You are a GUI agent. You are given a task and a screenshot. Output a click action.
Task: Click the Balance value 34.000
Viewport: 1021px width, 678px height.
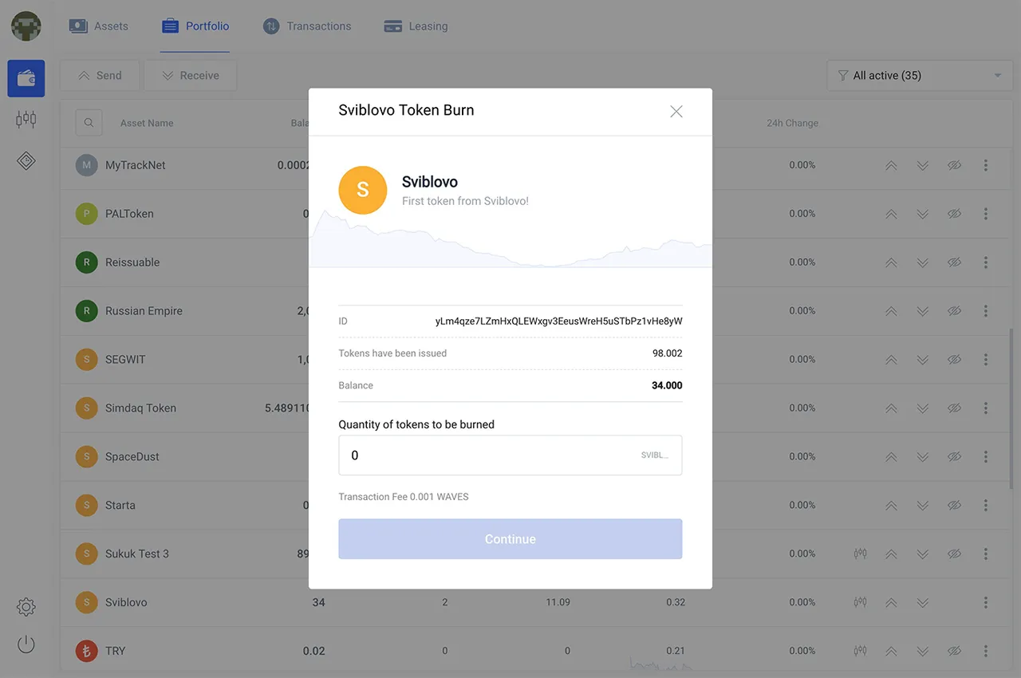[x=667, y=385]
